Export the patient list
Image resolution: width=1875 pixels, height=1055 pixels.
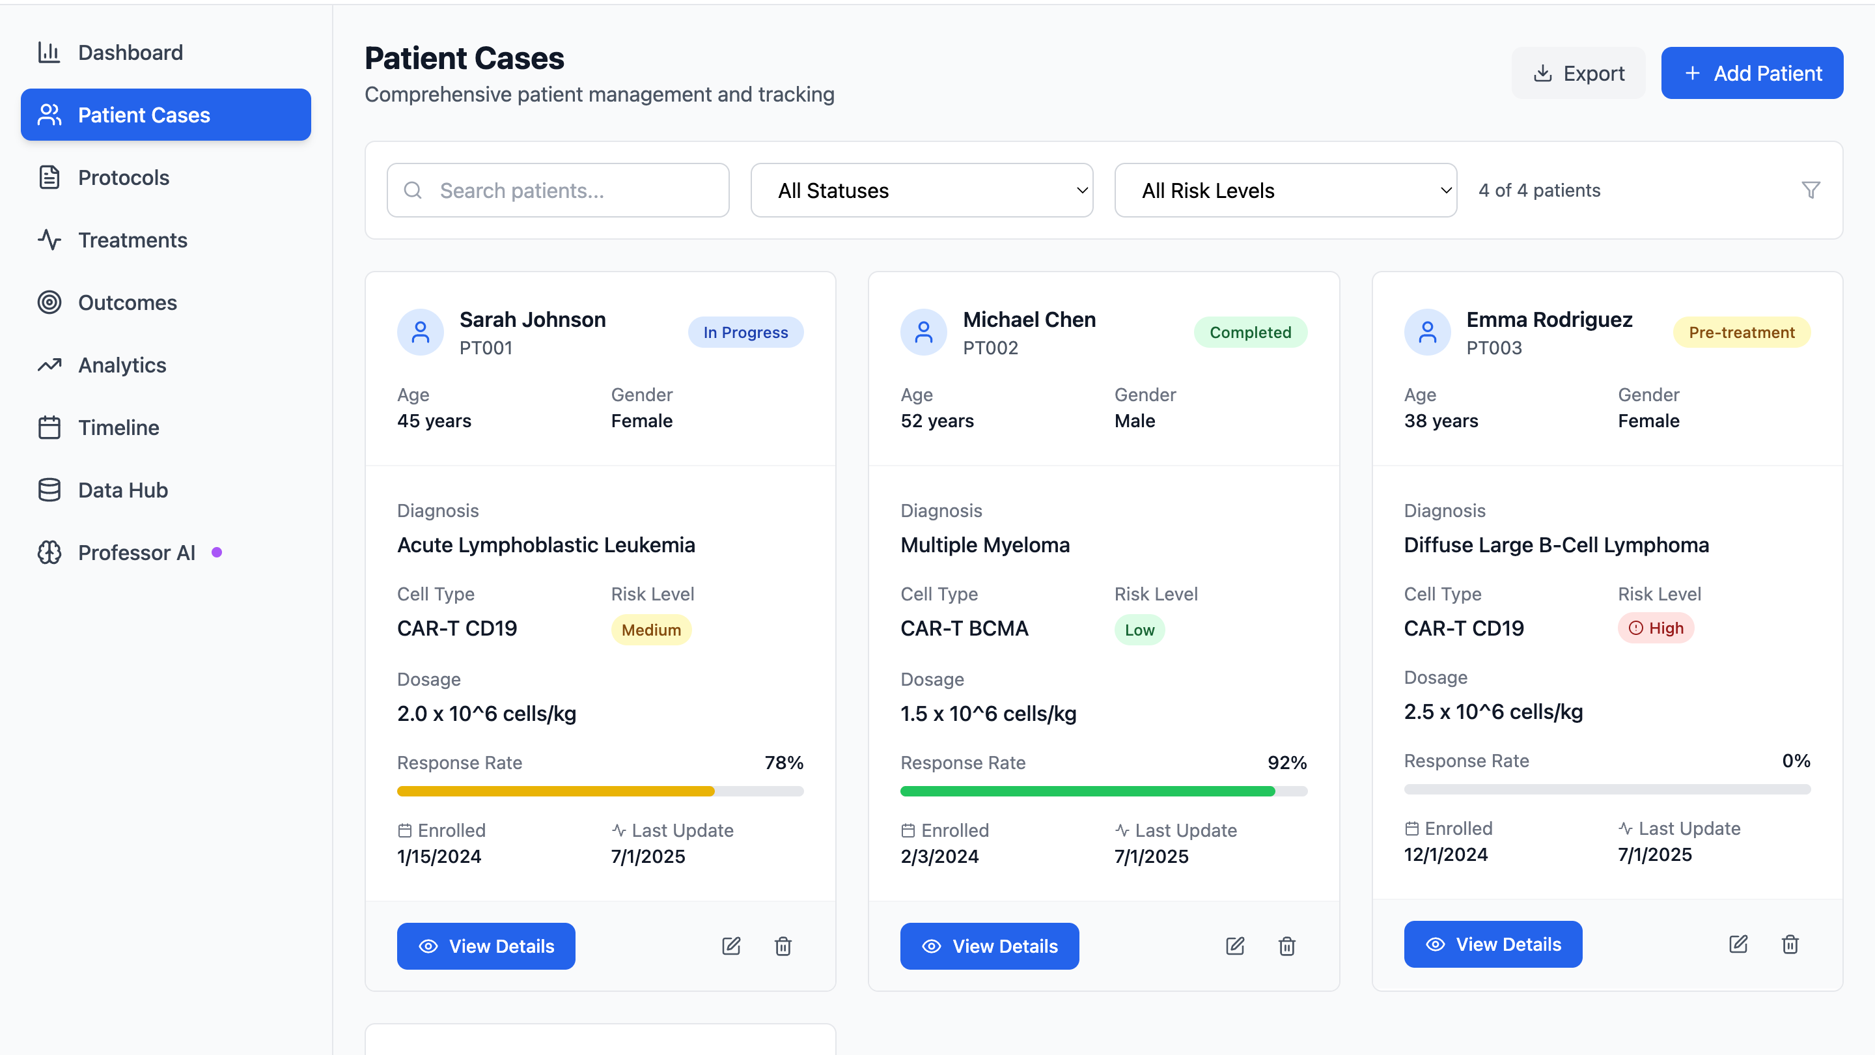[1578, 73]
